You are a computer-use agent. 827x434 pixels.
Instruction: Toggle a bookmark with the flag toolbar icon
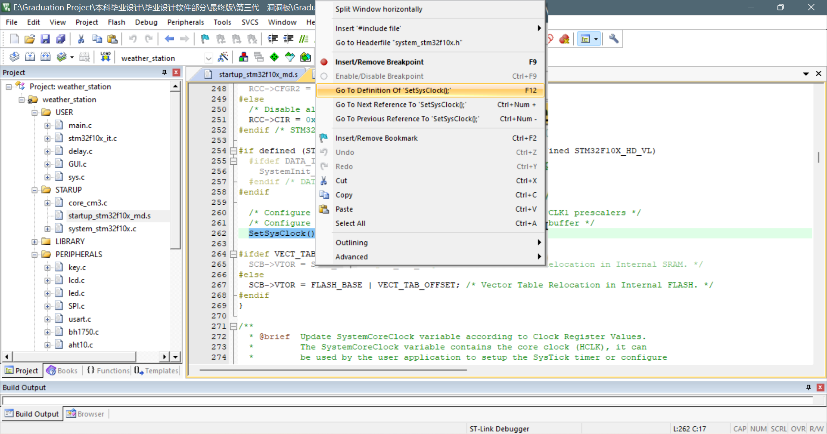pos(204,39)
